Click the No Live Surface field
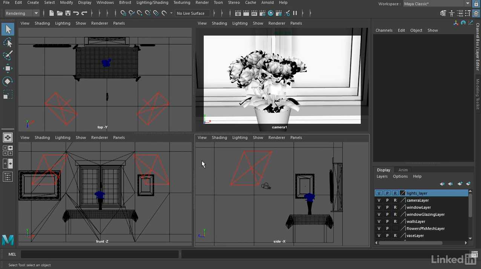This screenshot has width=481, height=269. (191, 13)
